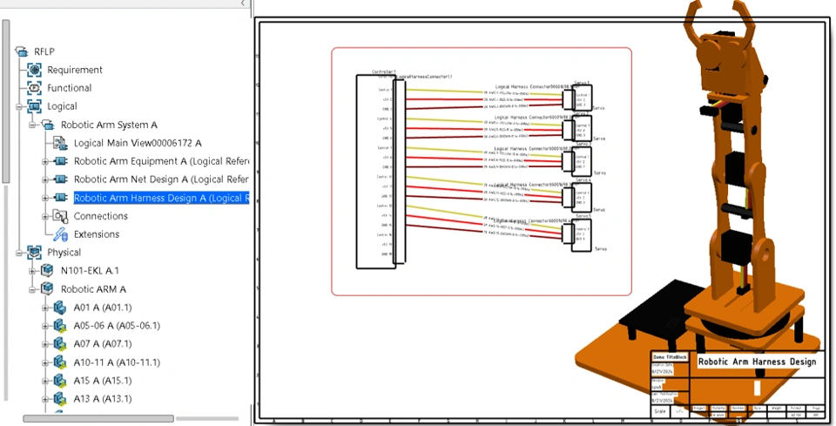Click the Logical Main View00006172 A document icon
The image size is (836, 426).
pos(60,143)
